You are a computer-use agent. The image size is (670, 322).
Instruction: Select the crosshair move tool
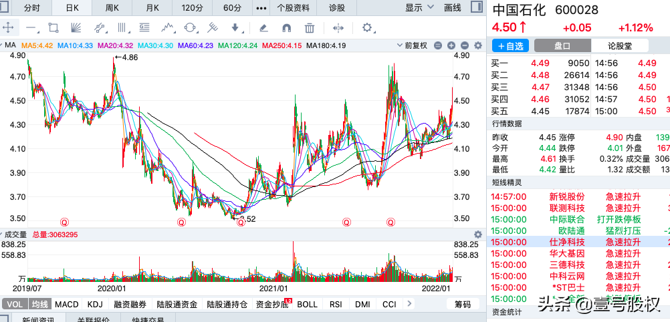coord(9,28)
